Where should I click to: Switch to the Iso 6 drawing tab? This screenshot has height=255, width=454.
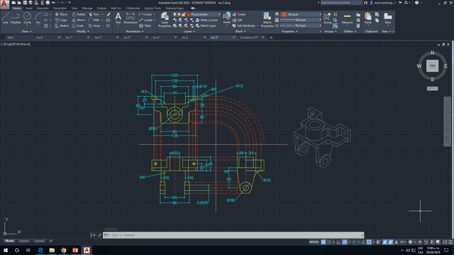tap(39, 38)
